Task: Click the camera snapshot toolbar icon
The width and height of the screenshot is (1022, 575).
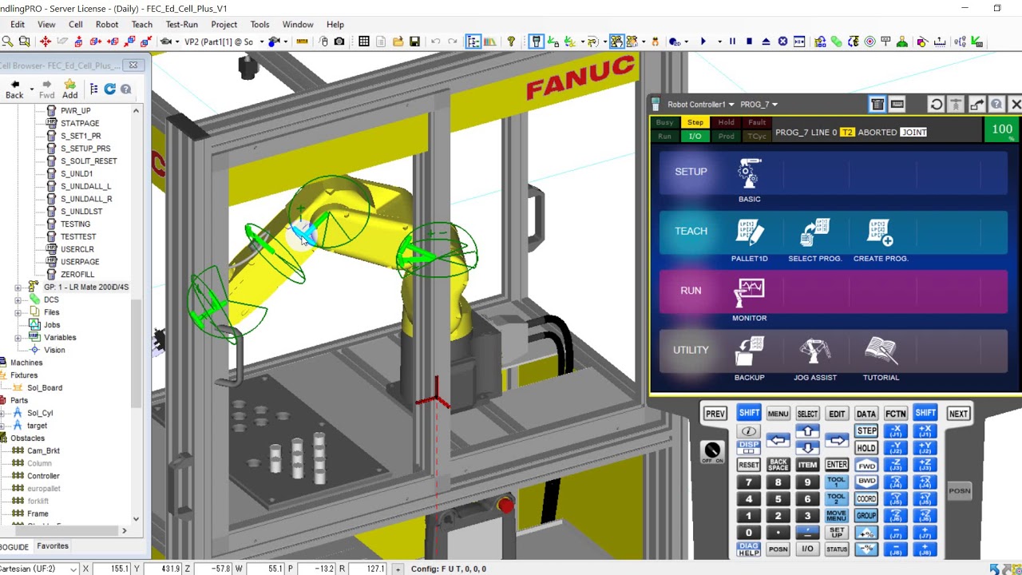Action: (339, 42)
